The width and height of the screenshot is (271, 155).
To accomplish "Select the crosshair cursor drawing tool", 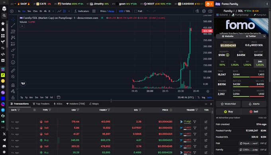I will (x=13, y=19).
